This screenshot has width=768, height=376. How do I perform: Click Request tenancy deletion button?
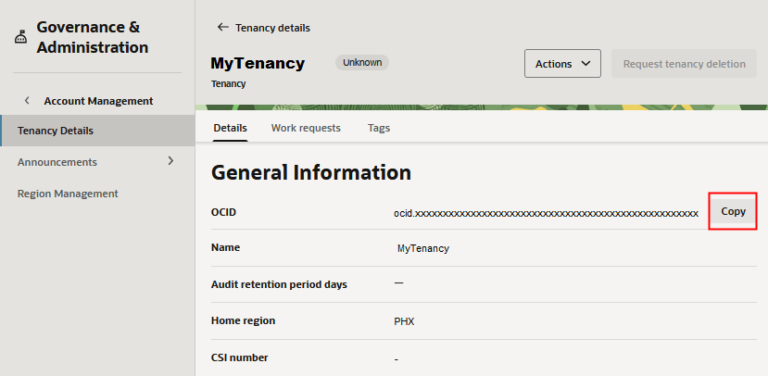pyautogui.click(x=685, y=64)
